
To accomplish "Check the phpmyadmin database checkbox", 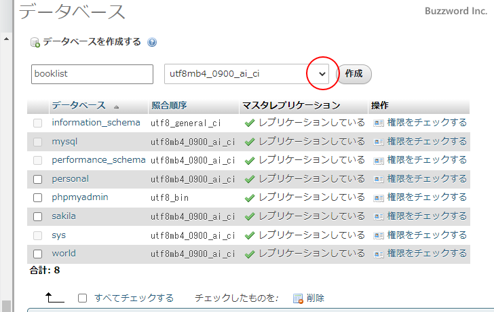I will 37,198.
